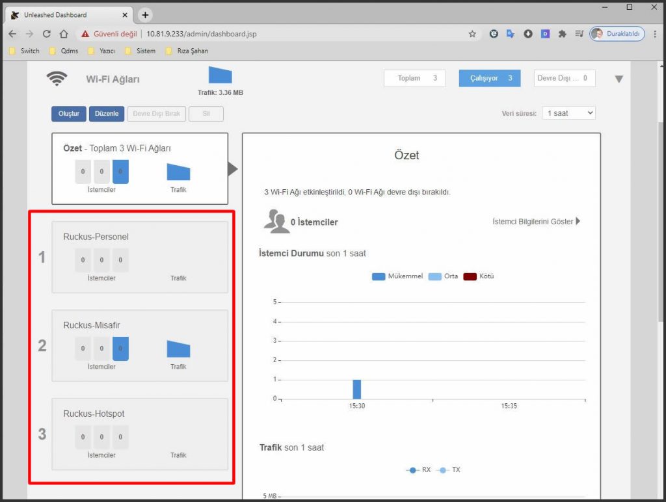666x502 pixels.
Task: Click the blue client counter in Özet card
Action: tap(120, 172)
